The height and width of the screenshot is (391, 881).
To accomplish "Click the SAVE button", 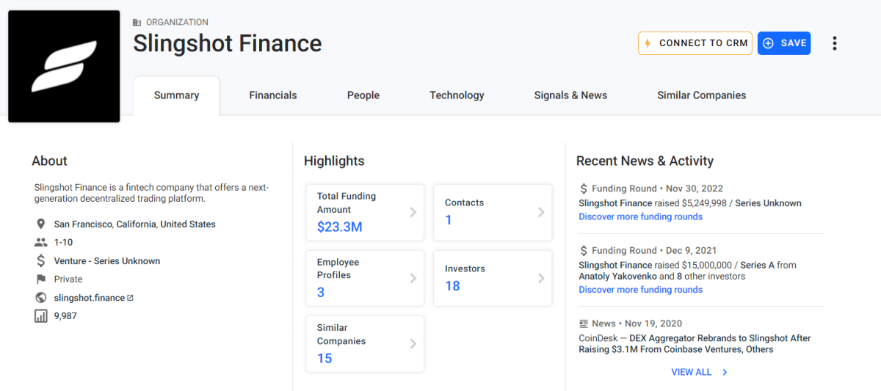I will 784,43.
